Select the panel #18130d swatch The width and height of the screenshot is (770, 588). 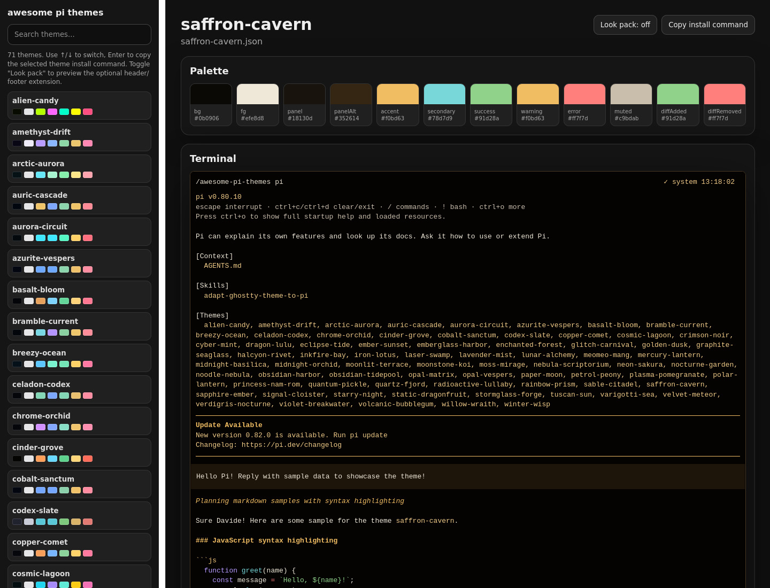point(304,105)
